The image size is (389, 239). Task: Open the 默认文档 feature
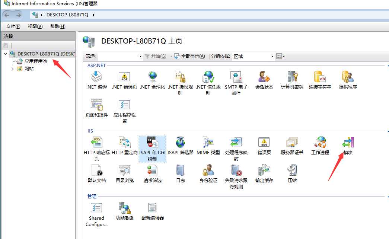(96, 174)
